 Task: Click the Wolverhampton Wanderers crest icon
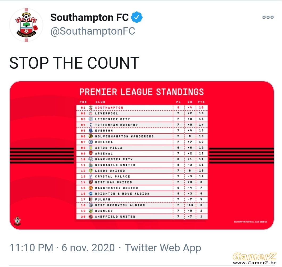point(91,136)
